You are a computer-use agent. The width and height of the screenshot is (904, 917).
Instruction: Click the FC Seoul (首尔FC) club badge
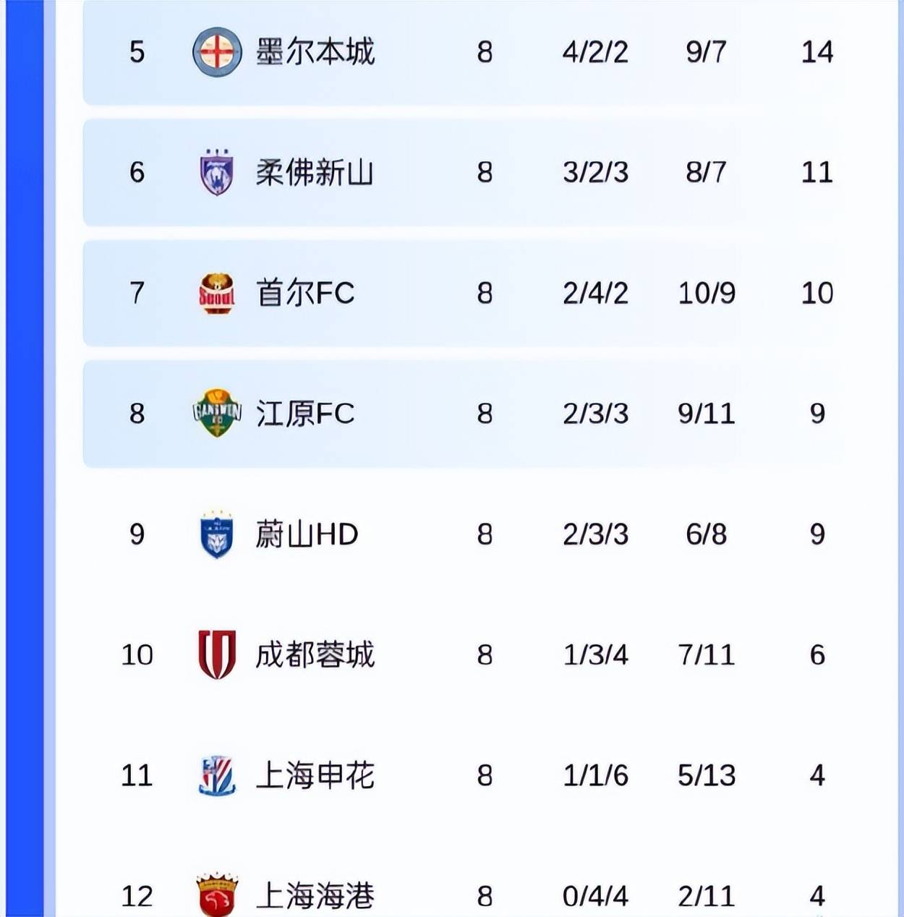[216, 293]
